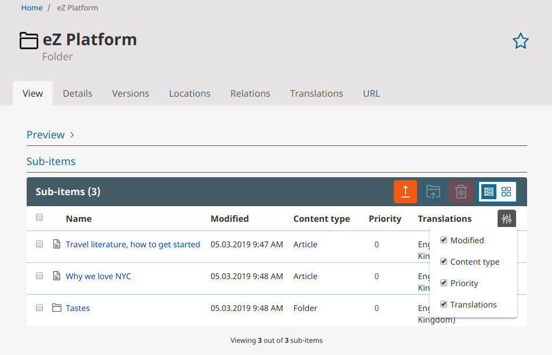Screen dimensions: 552x355
Task: Uncheck the Priority column checkbox
Action: pyautogui.click(x=444, y=283)
